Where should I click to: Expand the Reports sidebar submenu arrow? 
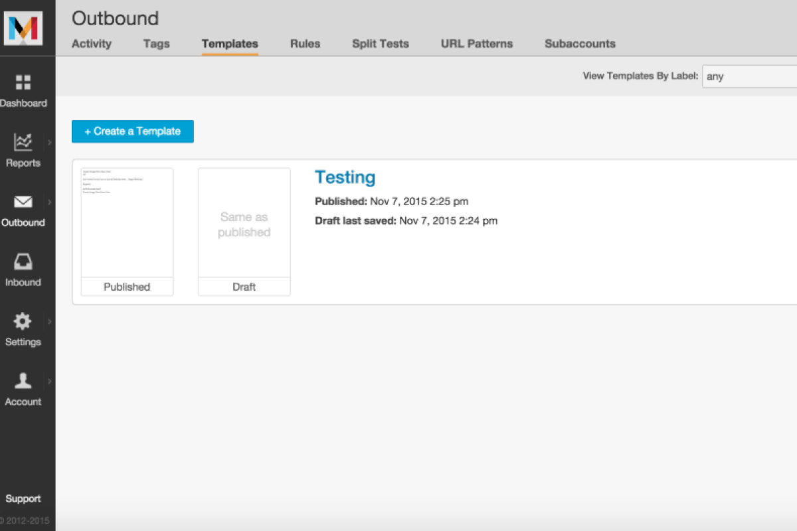coord(48,141)
